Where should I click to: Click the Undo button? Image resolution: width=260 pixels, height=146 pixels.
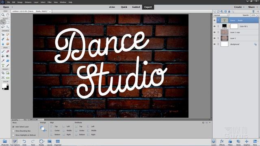24,142
